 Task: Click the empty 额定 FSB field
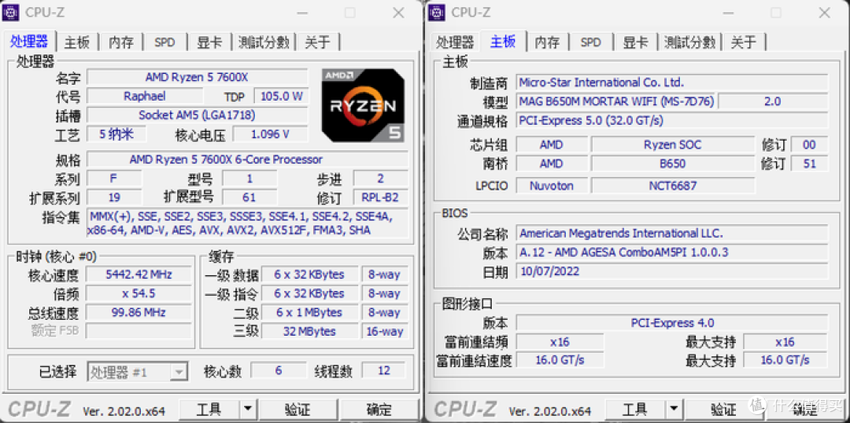[x=139, y=330]
